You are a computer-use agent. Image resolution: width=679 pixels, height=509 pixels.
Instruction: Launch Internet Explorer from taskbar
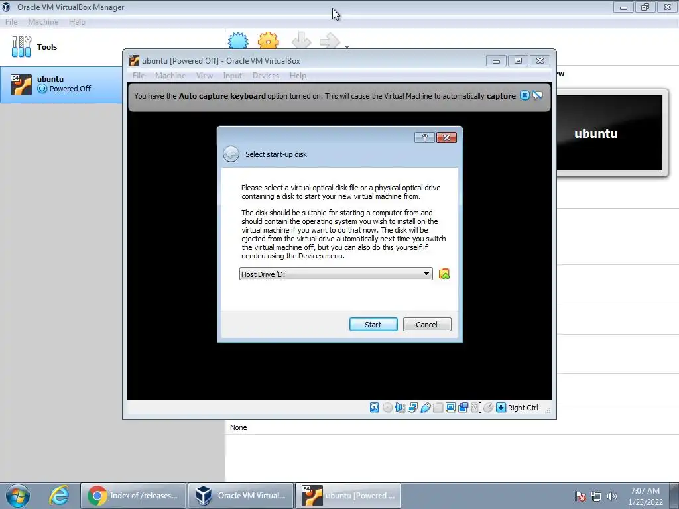59,496
